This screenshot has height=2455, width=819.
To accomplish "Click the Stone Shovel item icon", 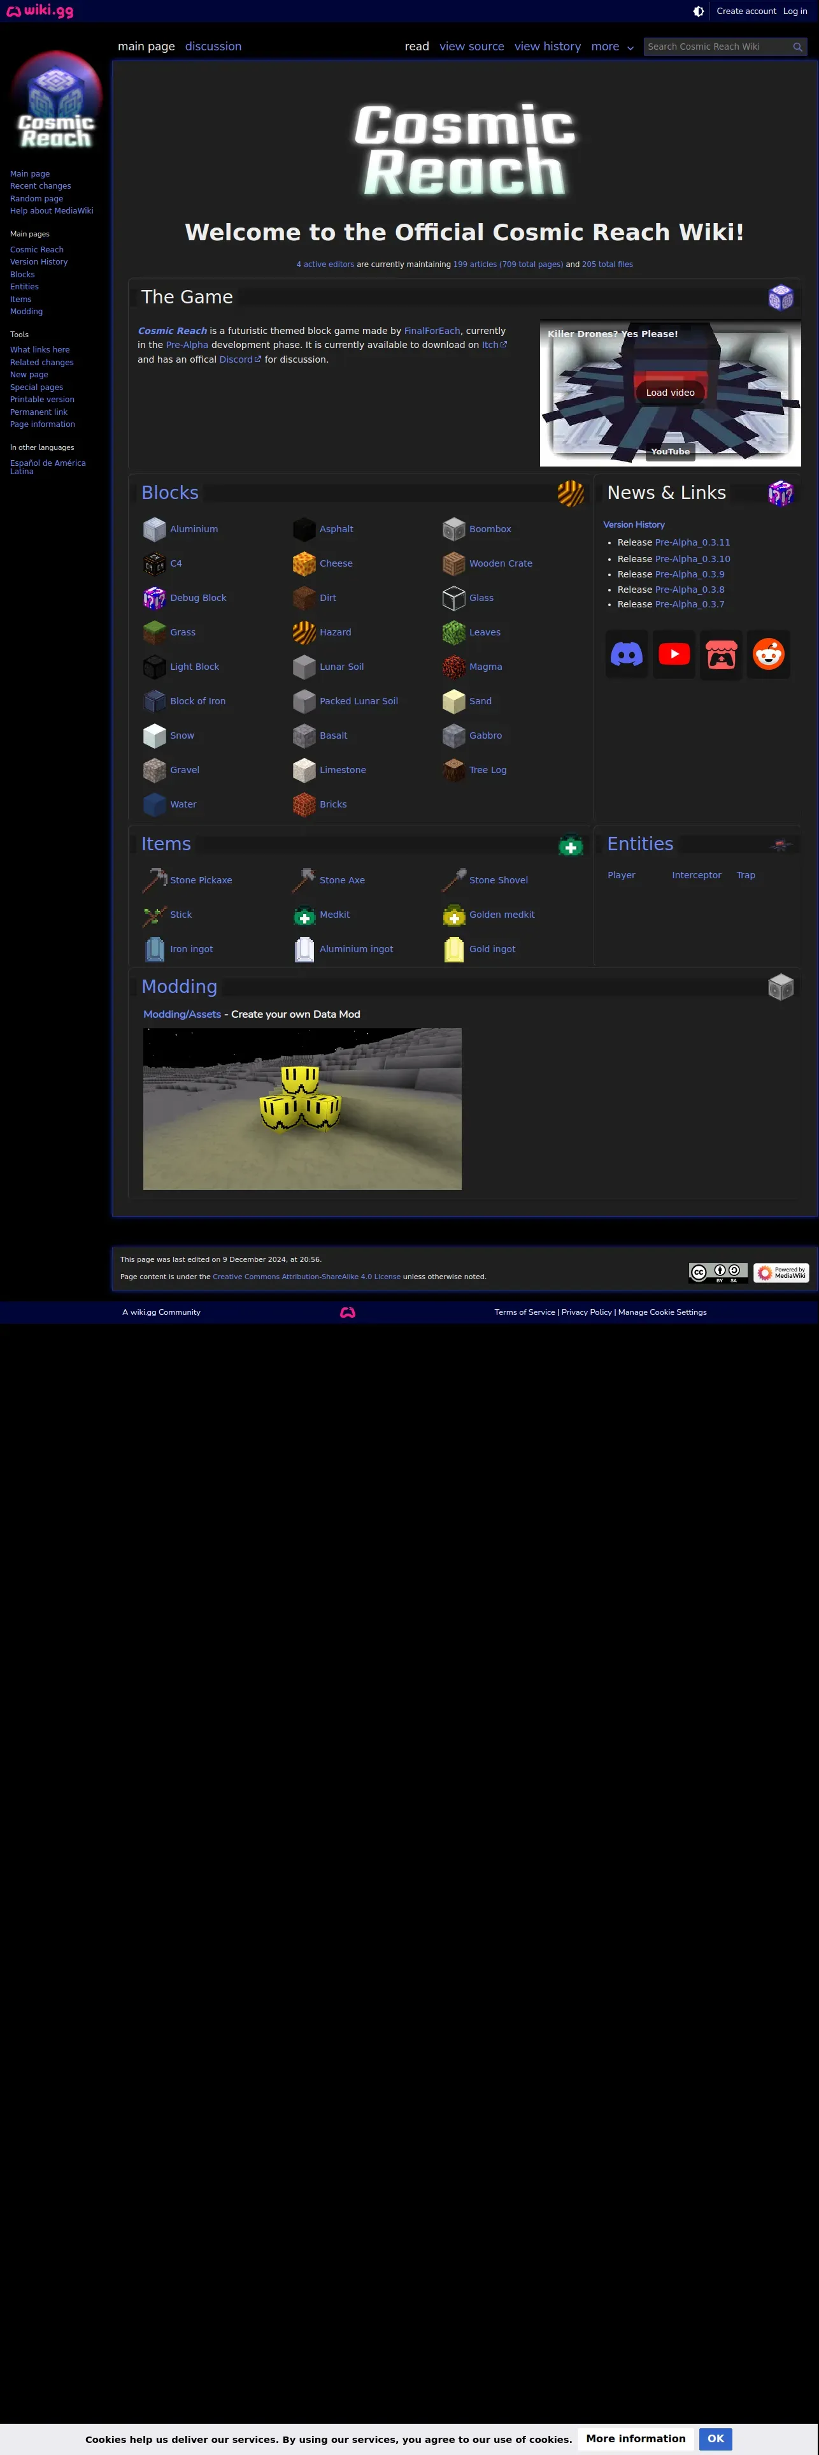I will tap(454, 880).
